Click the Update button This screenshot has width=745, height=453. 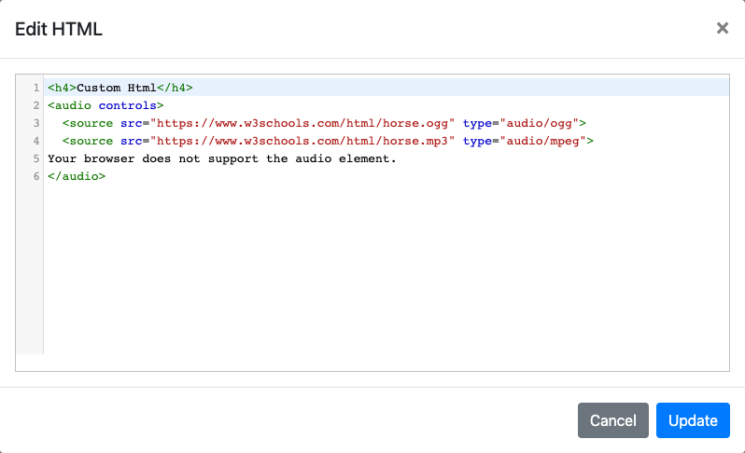coord(693,420)
